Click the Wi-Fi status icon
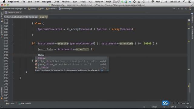 153,2
